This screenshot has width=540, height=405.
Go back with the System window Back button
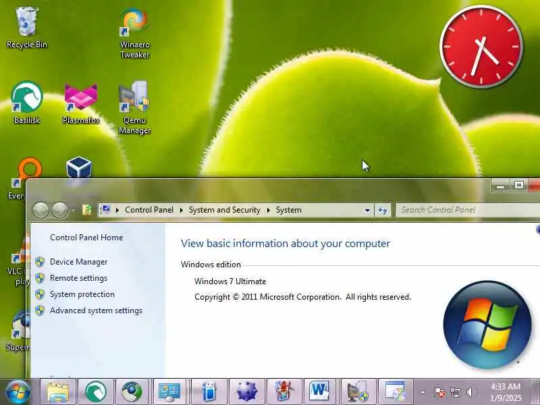pyautogui.click(x=40, y=210)
